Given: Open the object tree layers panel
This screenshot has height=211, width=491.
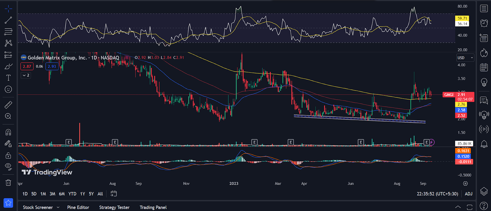Looking at the screenshot, I should [484, 191].
